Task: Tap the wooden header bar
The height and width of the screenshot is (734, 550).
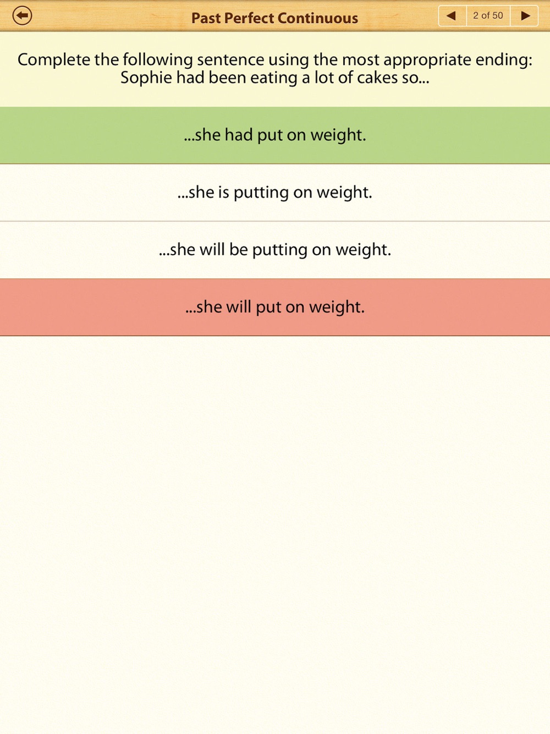Action: coord(275,15)
